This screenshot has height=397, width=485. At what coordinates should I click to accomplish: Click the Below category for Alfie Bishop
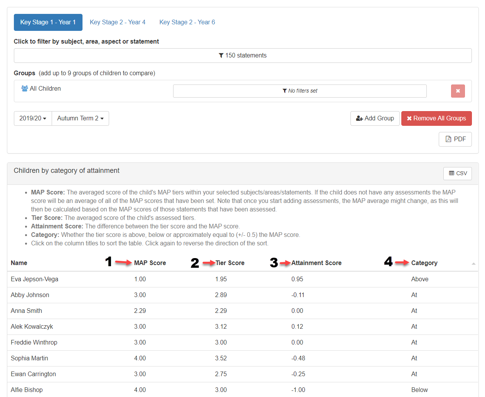(419, 390)
